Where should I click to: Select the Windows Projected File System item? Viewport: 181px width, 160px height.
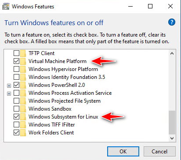65,101
